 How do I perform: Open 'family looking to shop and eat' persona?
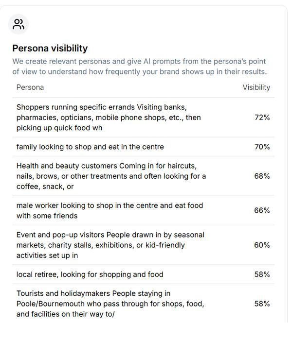90,147
